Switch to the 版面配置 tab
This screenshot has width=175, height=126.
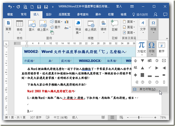coord(64,14)
